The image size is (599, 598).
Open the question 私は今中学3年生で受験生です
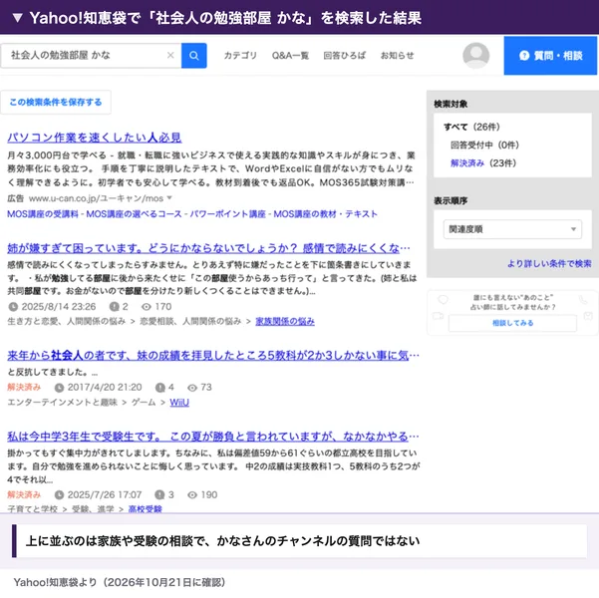pos(213,437)
